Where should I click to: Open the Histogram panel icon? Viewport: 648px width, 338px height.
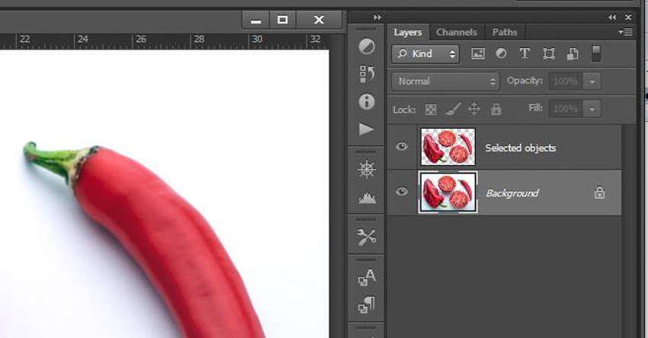pos(367,198)
